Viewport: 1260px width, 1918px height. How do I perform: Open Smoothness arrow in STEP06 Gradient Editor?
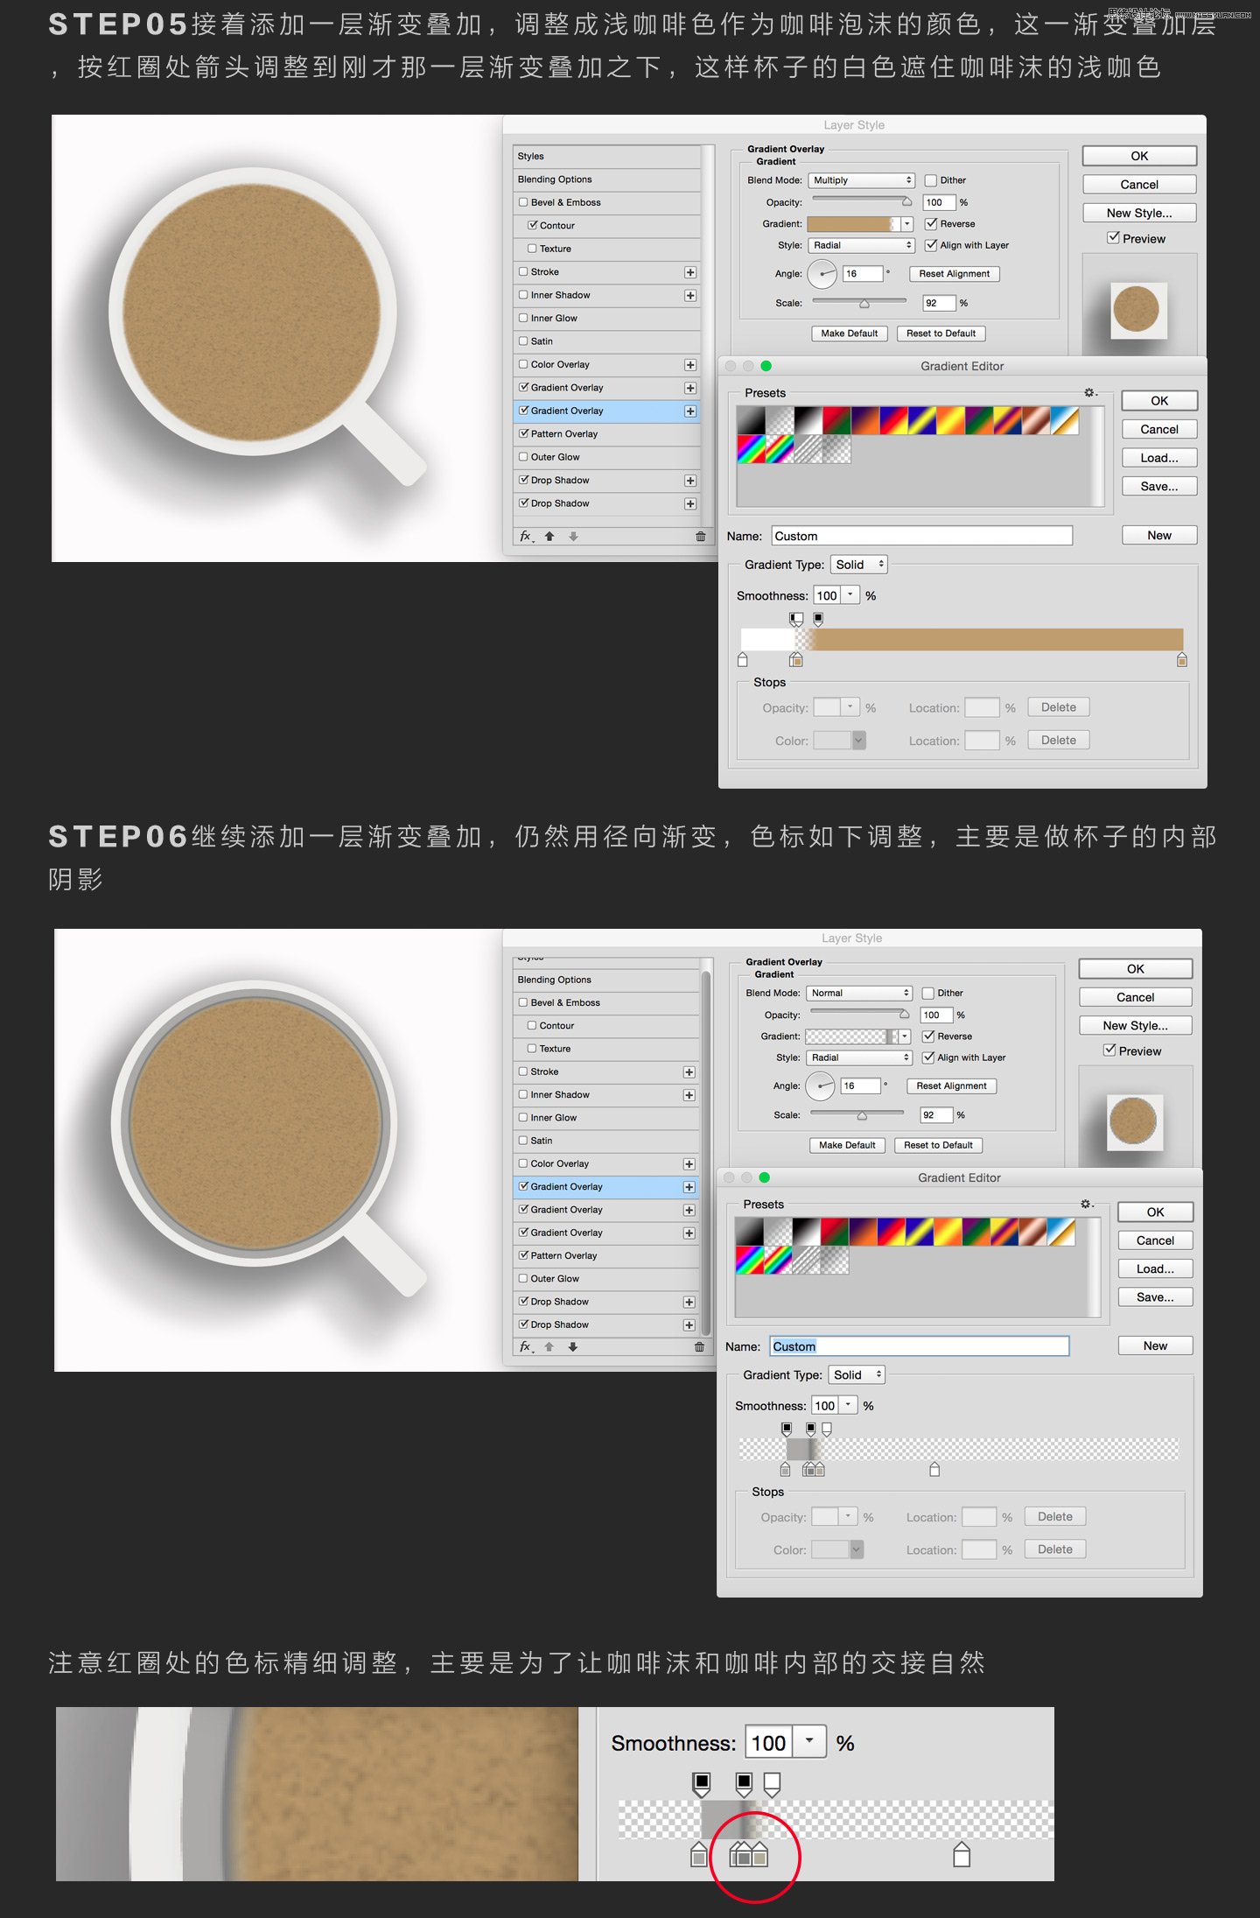tap(848, 1406)
